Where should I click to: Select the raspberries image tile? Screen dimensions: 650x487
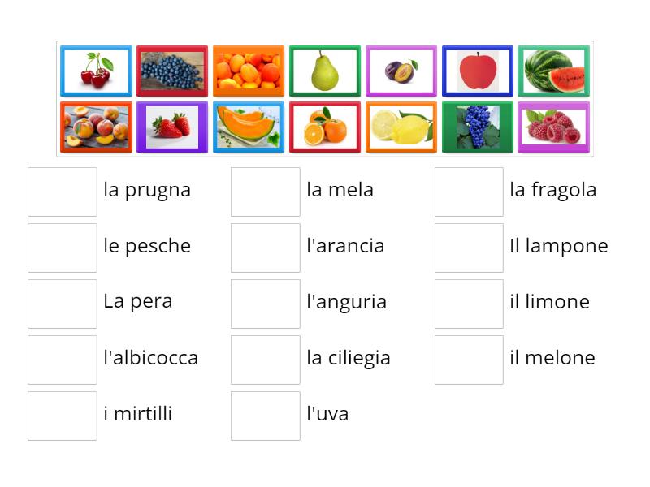click(x=553, y=128)
